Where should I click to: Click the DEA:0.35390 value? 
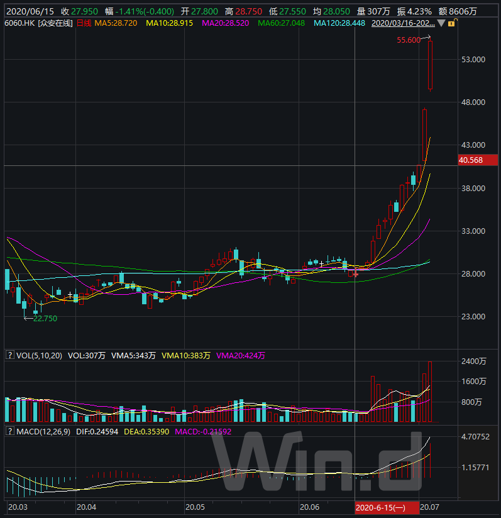click(x=146, y=431)
